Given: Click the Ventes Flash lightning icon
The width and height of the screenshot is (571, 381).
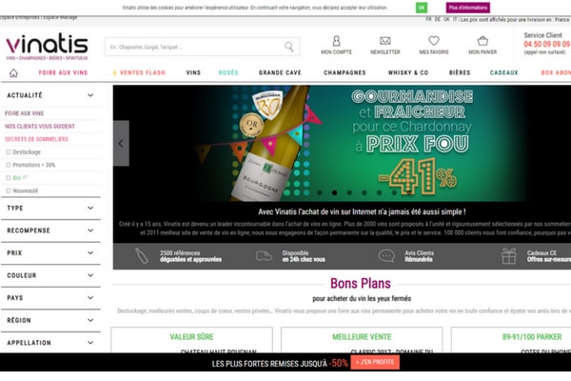Looking at the screenshot, I should click(115, 72).
